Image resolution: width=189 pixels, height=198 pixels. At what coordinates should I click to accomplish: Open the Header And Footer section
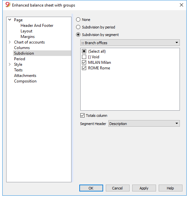[37, 26]
